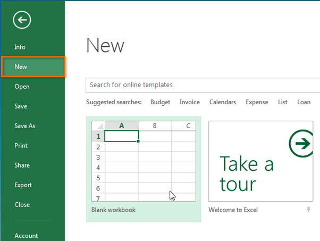Open the Take a tour thumbnail
The width and height of the screenshot is (320, 241).
pyautogui.click(x=260, y=161)
